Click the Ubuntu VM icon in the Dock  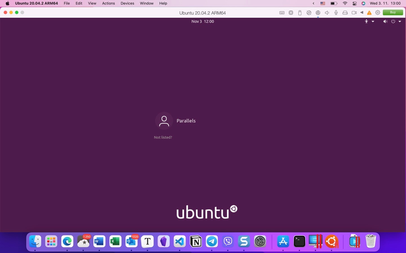(x=332, y=241)
